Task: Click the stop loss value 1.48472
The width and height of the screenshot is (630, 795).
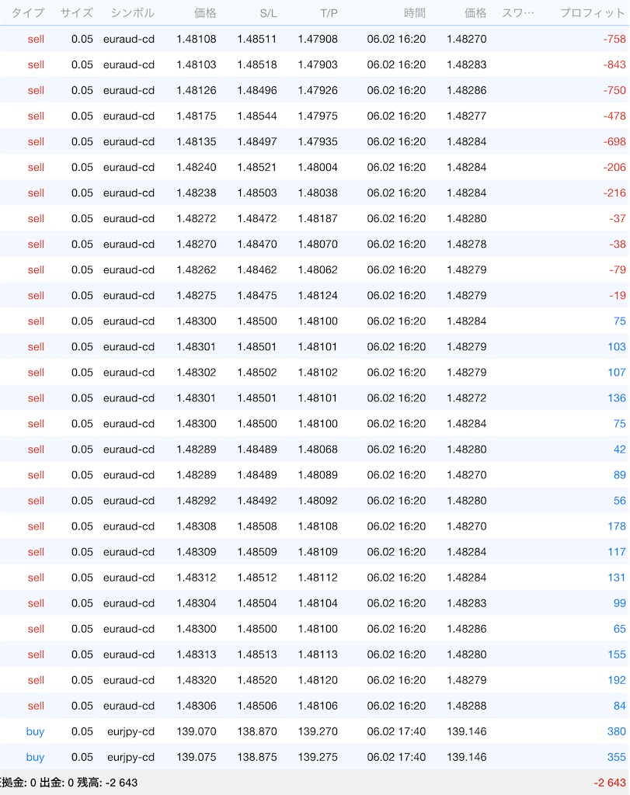Action: pos(257,218)
